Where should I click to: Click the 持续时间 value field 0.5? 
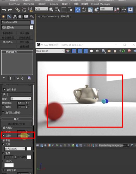pos(22,103)
